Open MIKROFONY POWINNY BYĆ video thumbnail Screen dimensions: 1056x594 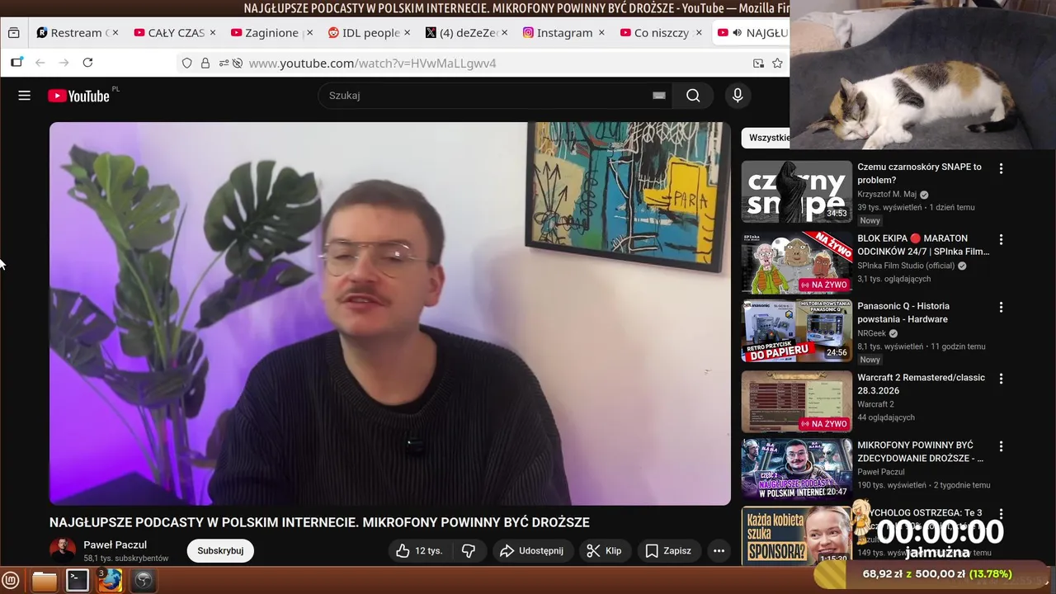pyautogui.click(x=796, y=469)
